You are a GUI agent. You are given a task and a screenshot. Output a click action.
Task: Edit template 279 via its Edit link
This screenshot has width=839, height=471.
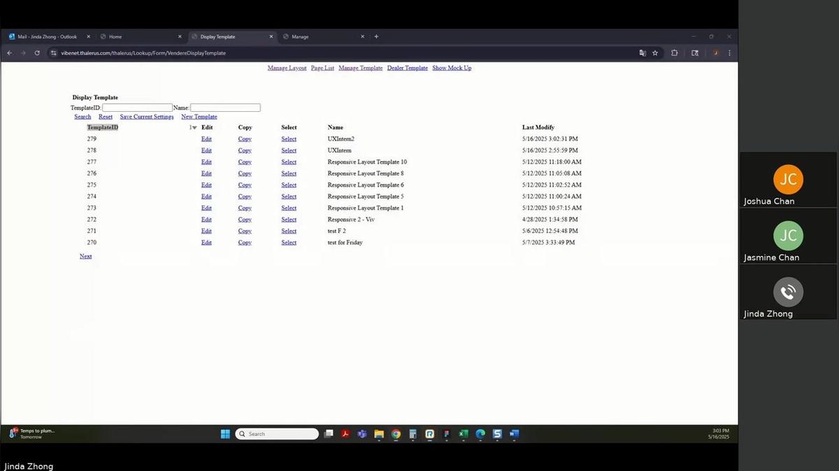(206, 138)
